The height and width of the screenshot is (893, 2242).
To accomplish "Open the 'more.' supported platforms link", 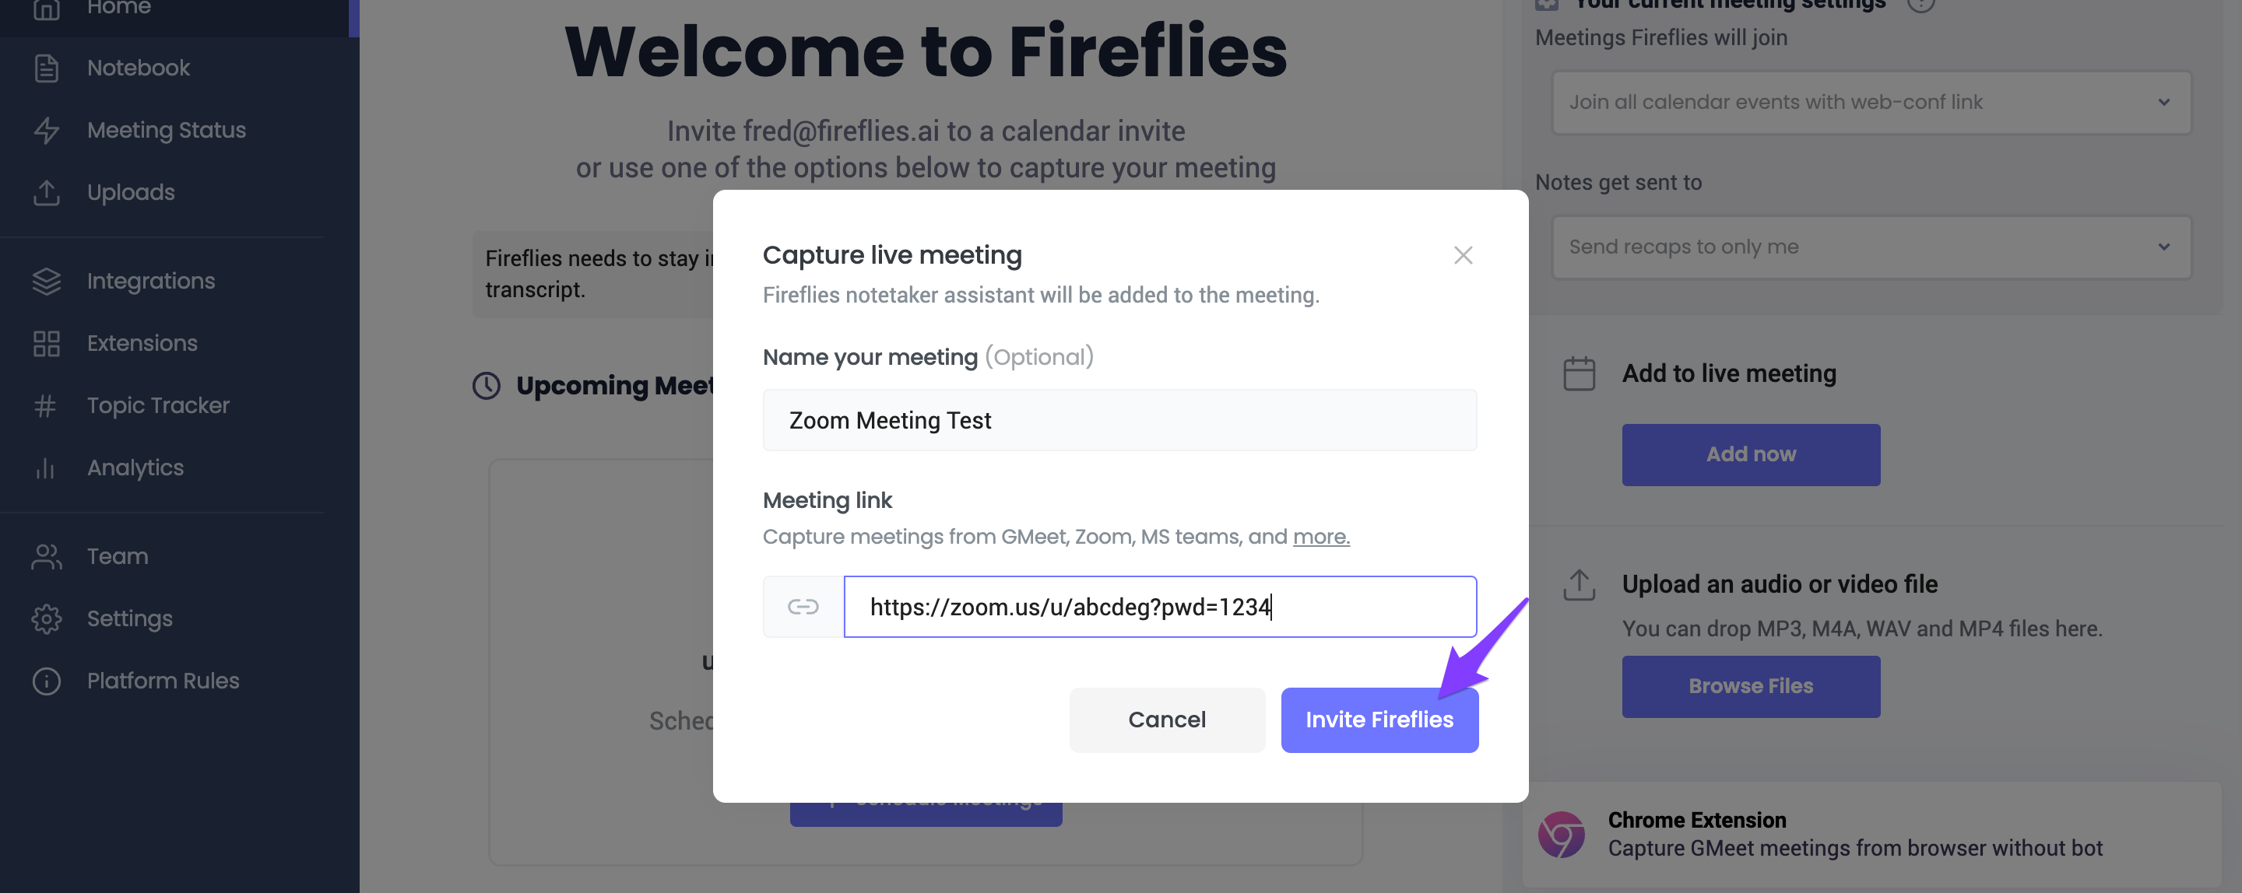I will 1320,537.
